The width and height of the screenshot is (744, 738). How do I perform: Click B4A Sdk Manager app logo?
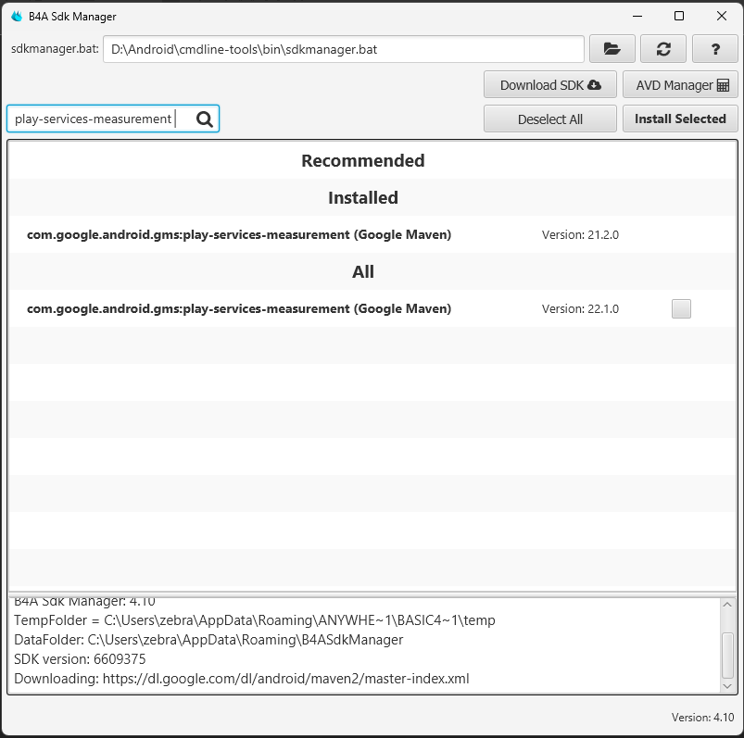17,16
